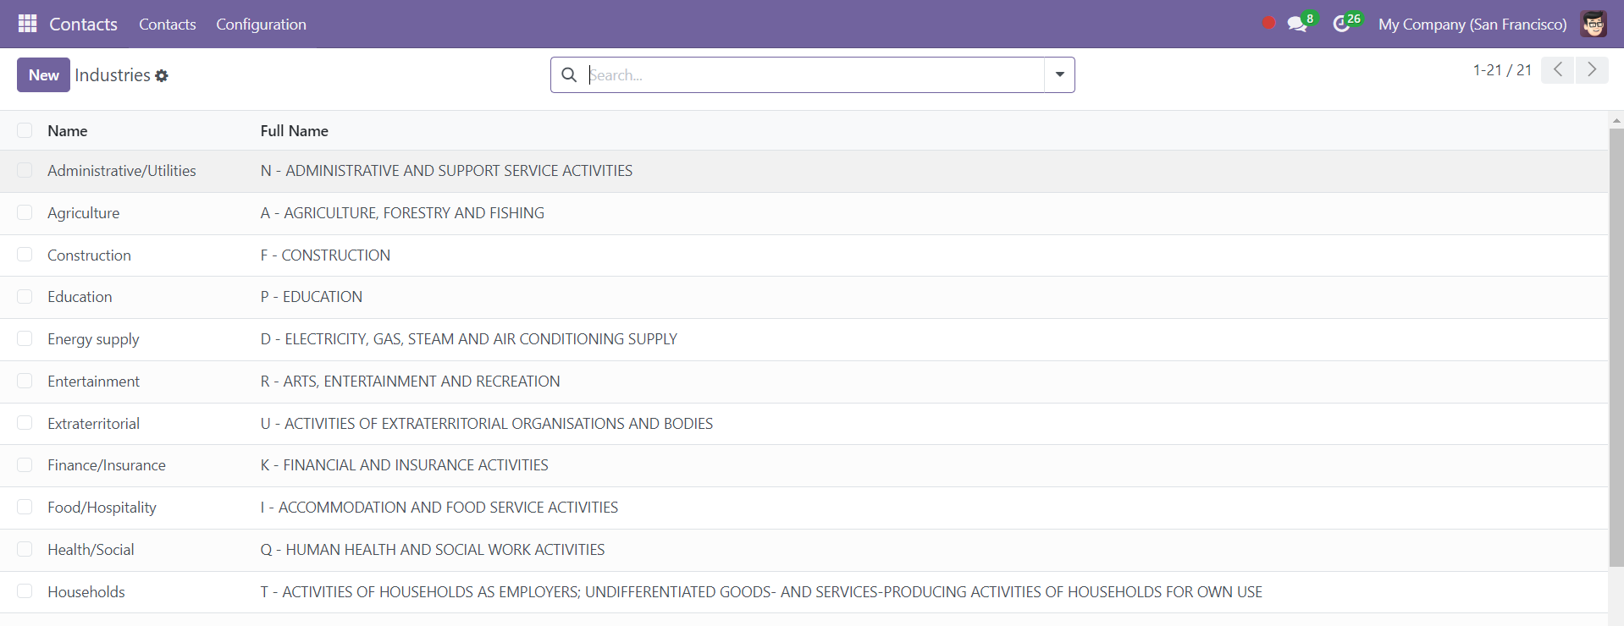Open the apps grid home menu icon
Screen dimensions: 1624x626
point(27,24)
